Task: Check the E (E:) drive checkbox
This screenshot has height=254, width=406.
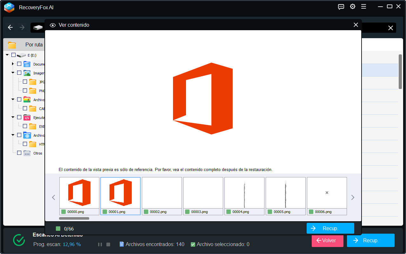Action: tap(13, 55)
